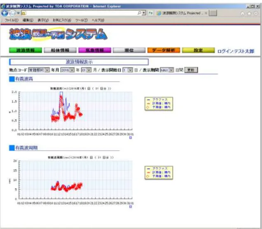Click the 2.0 value on wave height axis

14,92
